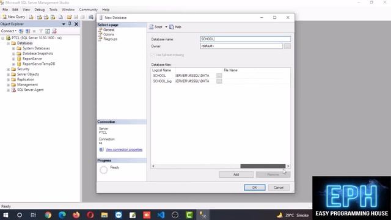
Task: Click Cancel in New Database dialog
Action: click(x=279, y=188)
